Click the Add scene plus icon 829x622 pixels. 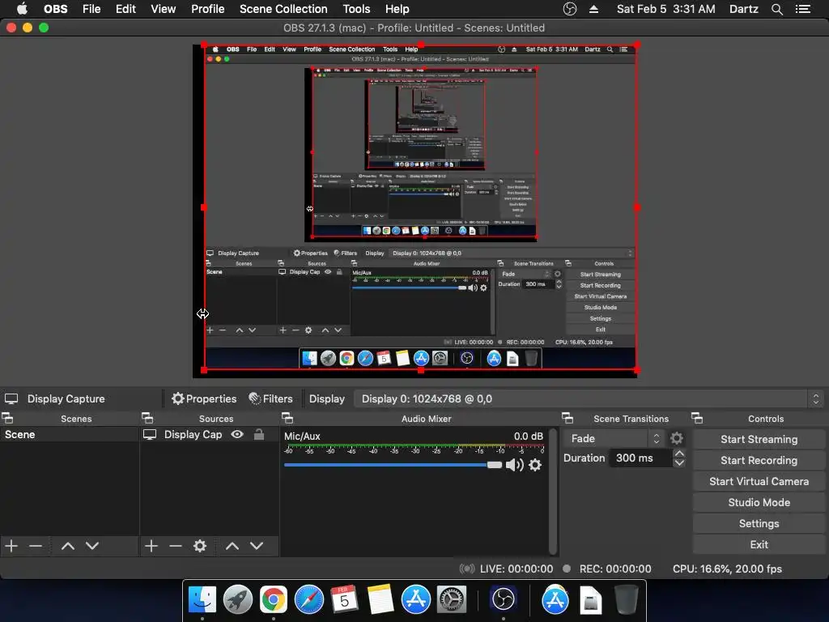11,546
